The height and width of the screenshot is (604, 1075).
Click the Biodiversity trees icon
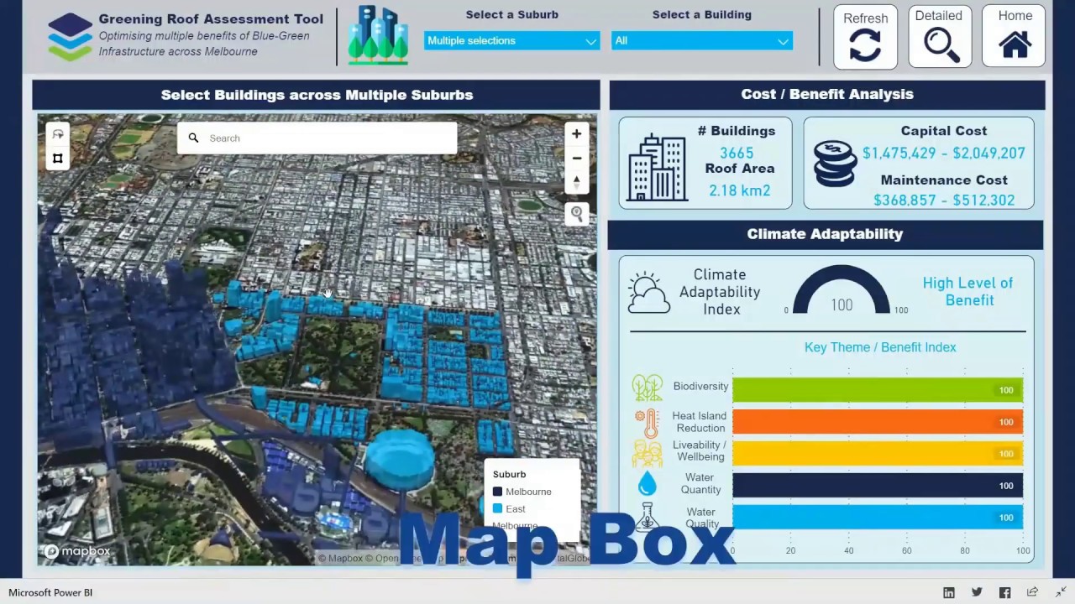pos(648,388)
